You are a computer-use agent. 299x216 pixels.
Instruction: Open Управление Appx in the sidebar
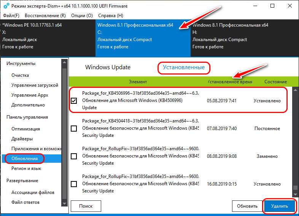[30, 95]
